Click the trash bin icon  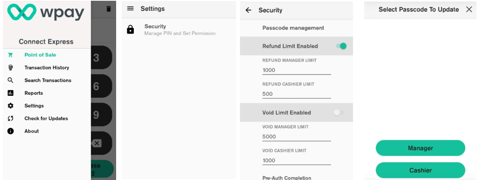[x=109, y=8]
